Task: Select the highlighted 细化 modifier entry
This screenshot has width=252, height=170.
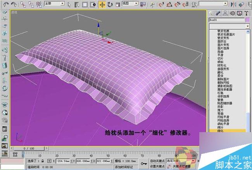Action: [x=228, y=131]
